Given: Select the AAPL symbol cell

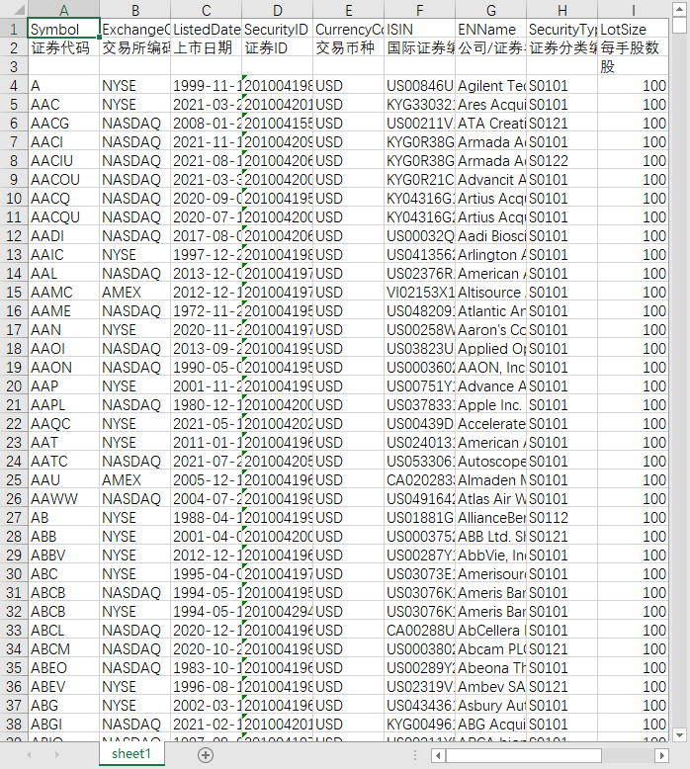Looking at the screenshot, I should click(x=63, y=404).
